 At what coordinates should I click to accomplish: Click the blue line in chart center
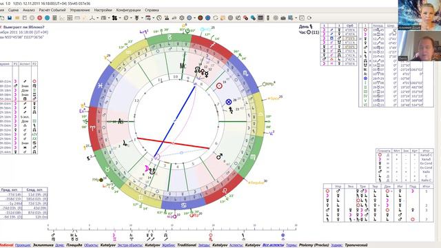(174, 121)
